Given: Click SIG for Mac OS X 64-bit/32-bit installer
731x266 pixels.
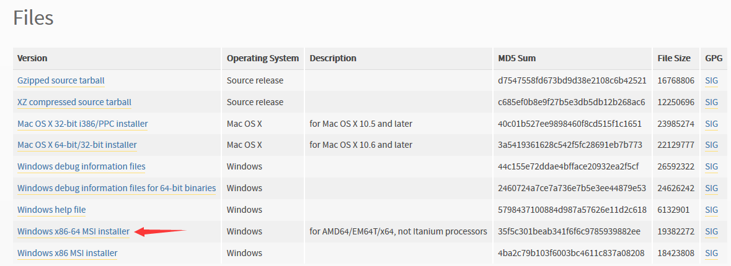Looking at the screenshot, I should pyautogui.click(x=711, y=145).
